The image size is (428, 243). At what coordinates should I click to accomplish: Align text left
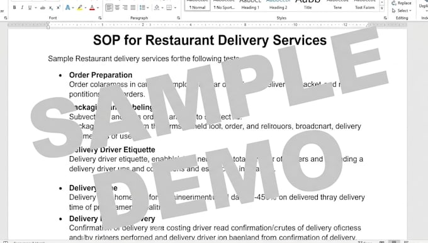point(109,8)
